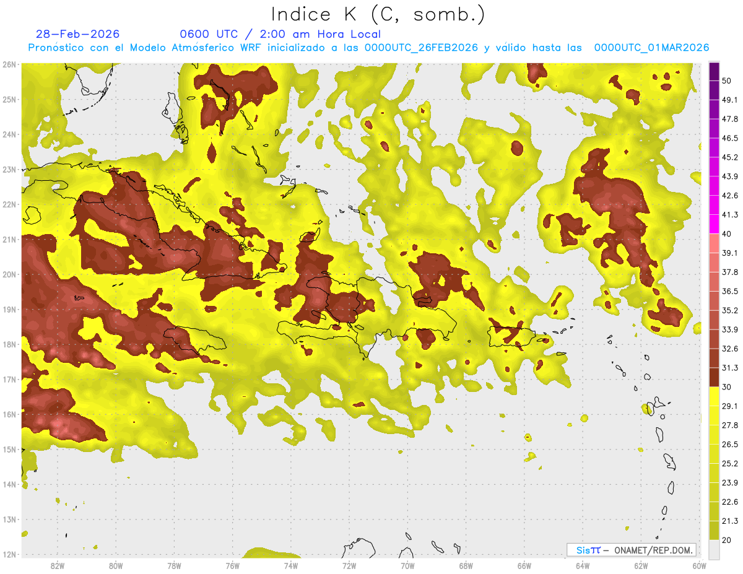Click the colorbar value 21.3
Image resolution: width=743 pixels, height=574 pixels.
point(730,521)
